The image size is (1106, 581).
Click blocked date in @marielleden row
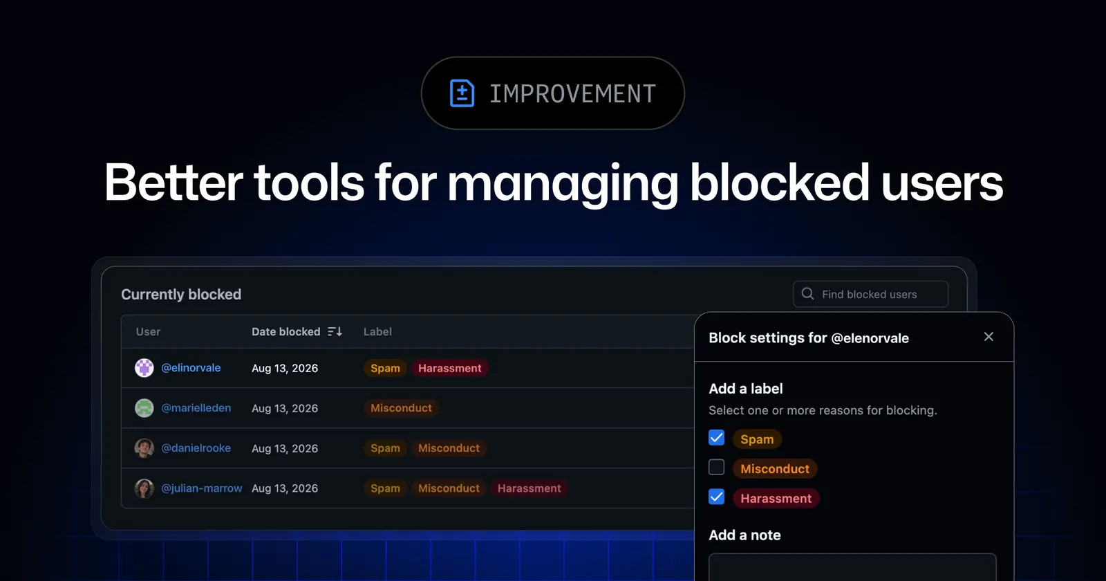[x=285, y=408]
